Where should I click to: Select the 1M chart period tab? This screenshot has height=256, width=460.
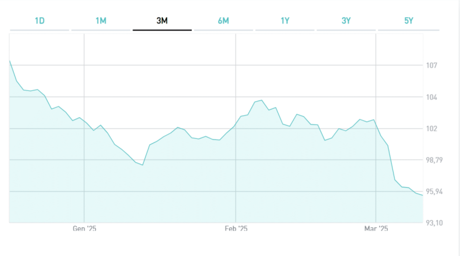click(x=101, y=21)
